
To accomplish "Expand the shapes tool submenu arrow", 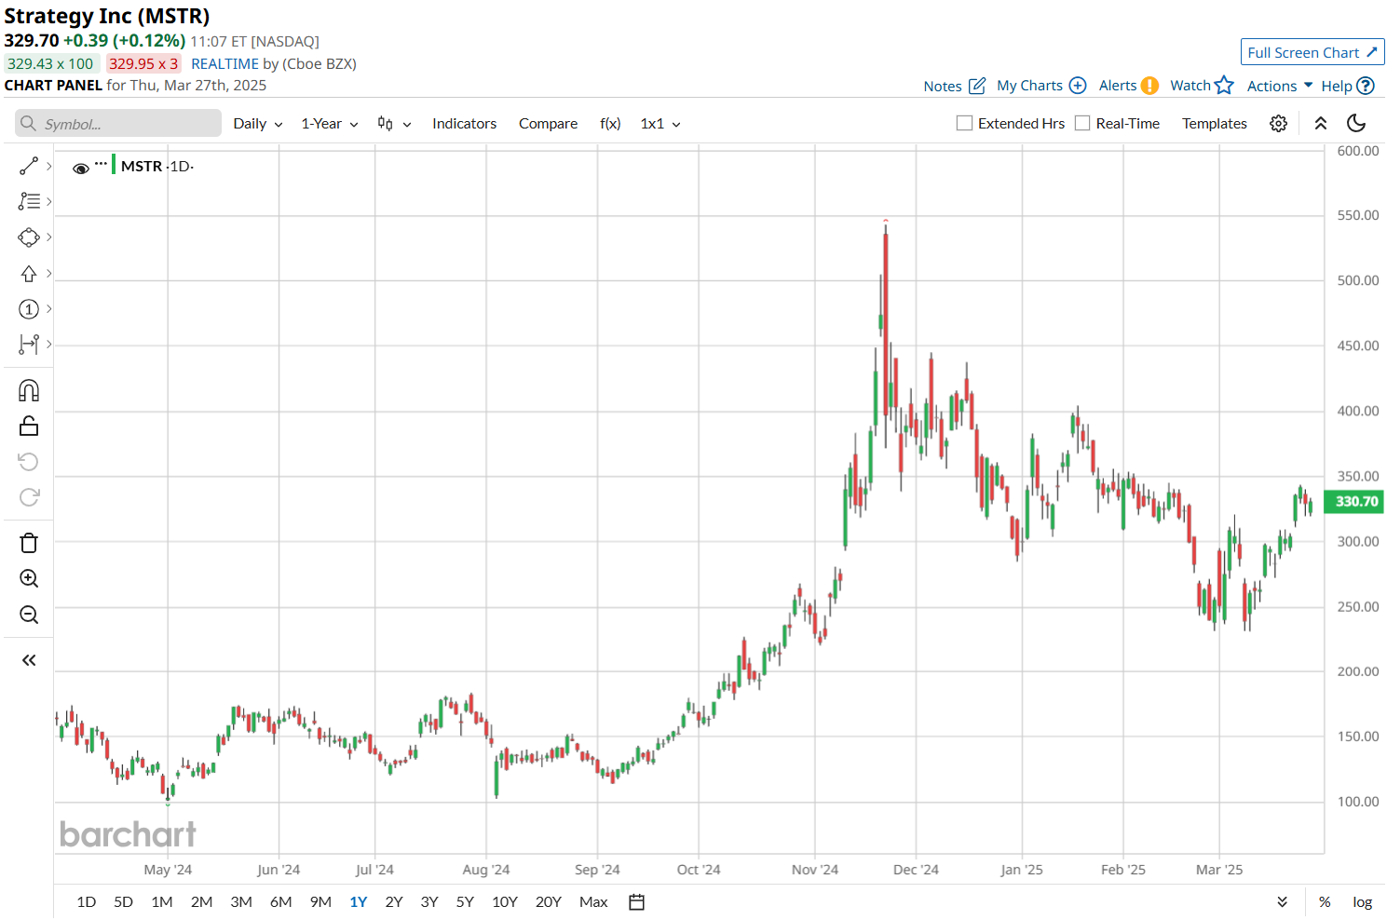I will (49, 237).
